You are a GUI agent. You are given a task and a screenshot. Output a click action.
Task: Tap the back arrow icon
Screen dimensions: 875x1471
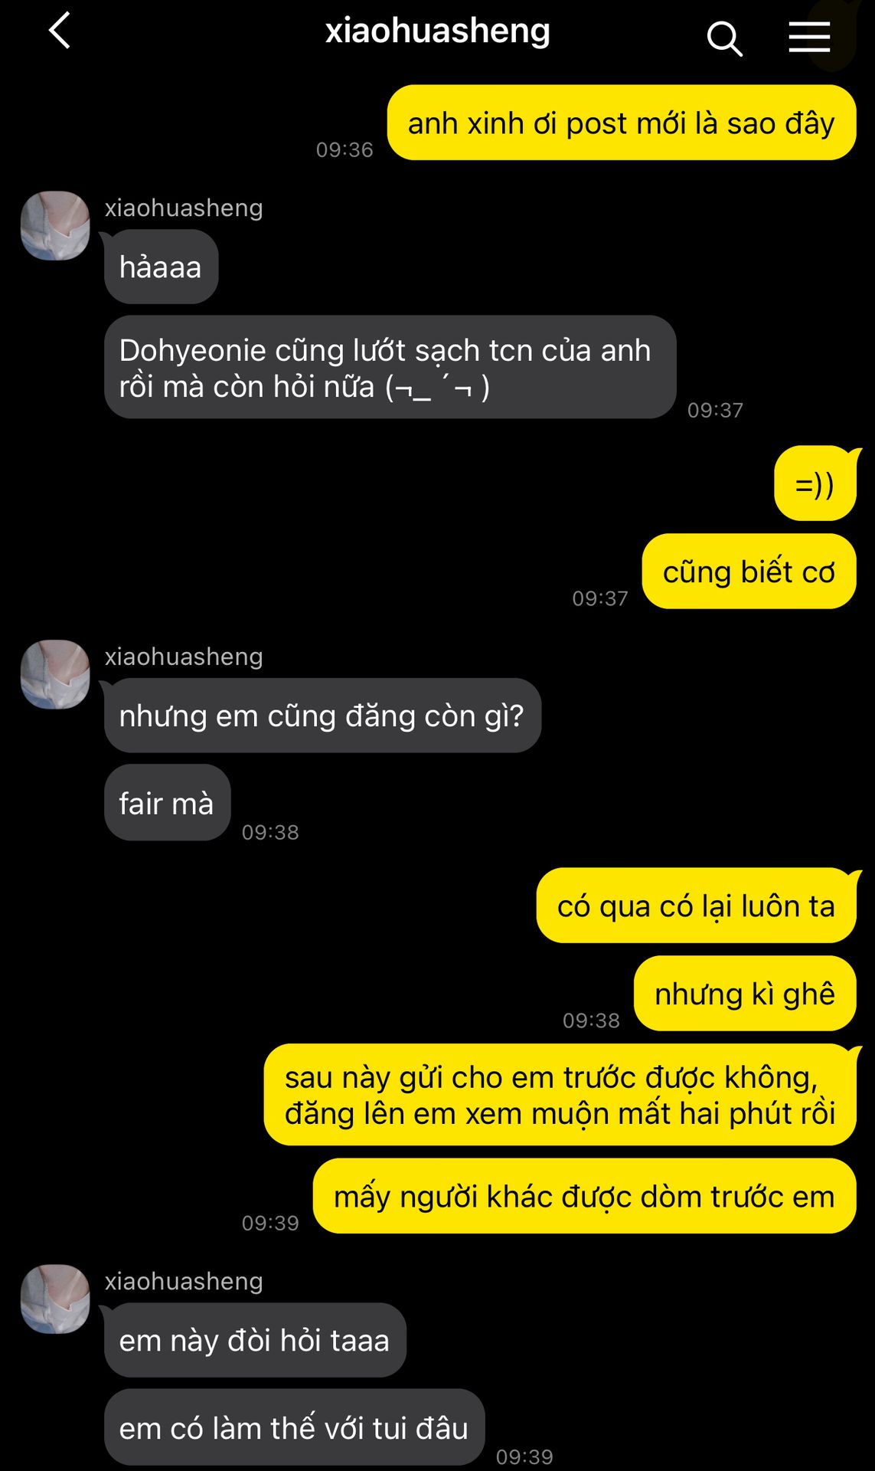[60, 31]
